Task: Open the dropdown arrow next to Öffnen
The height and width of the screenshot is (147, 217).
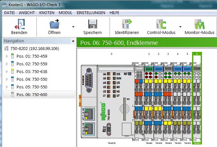Action: pyautogui.click(x=73, y=27)
